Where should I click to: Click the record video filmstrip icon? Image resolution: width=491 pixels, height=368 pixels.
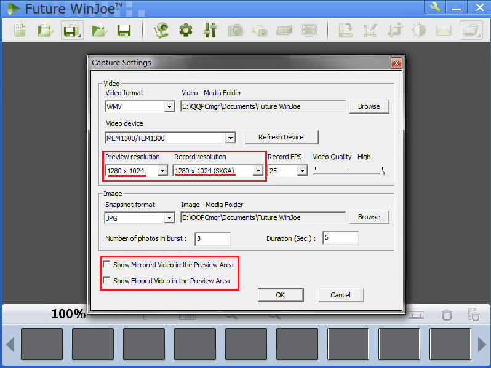coord(284,30)
